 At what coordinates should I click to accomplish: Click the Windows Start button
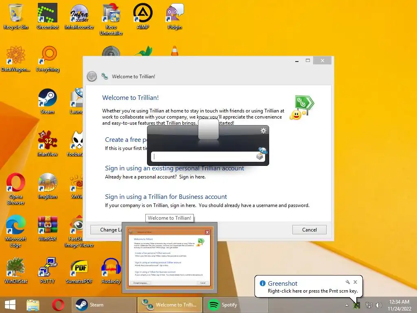10,305
